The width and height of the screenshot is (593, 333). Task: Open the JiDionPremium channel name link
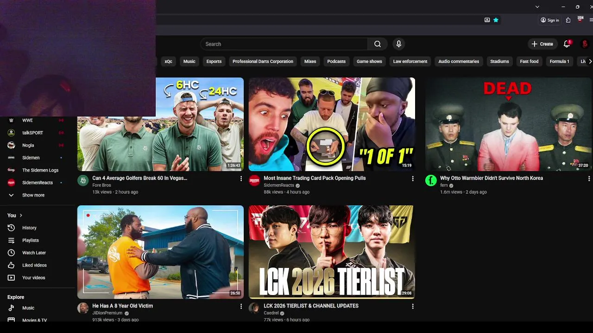click(107, 313)
